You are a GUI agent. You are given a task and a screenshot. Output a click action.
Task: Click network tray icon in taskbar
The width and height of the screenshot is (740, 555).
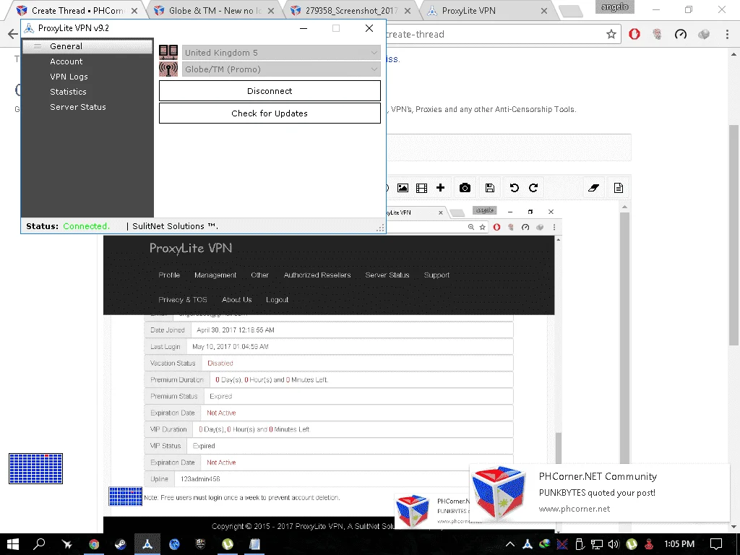[x=596, y=544]
